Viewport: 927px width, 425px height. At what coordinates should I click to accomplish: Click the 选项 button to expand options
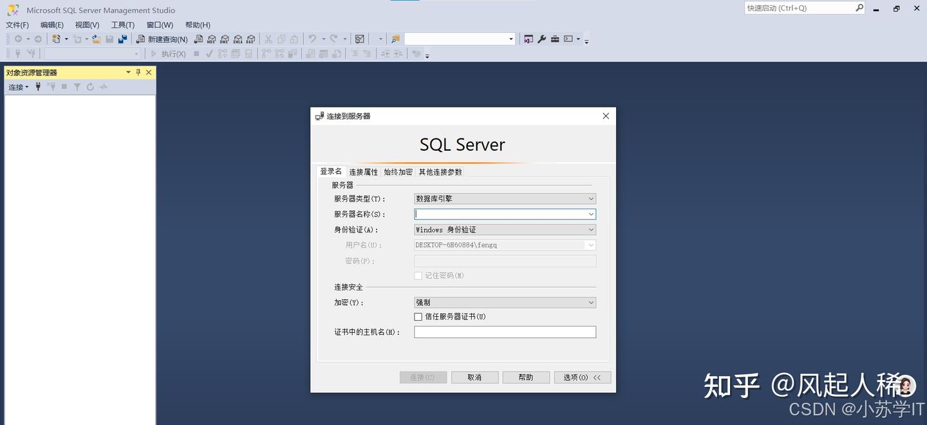coord(581,377)
